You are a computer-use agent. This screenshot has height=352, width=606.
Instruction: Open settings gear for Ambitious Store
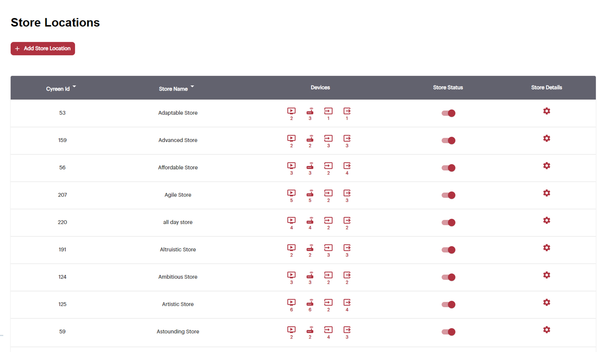coord(546,275)
